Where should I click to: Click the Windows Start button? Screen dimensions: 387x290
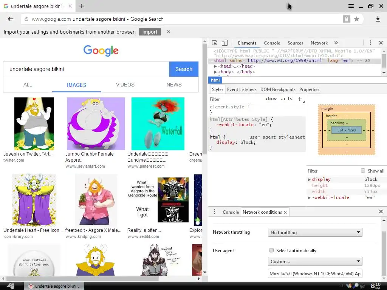coord(11,286)
